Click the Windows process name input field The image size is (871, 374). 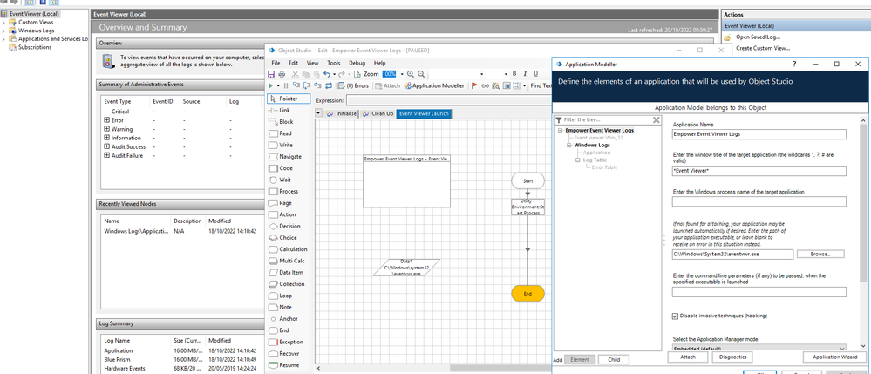[x=759, y=202]
